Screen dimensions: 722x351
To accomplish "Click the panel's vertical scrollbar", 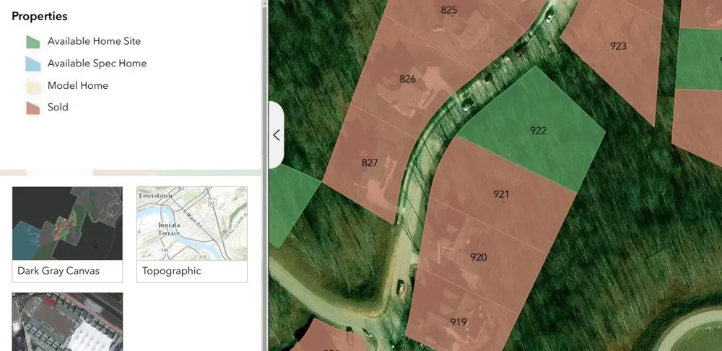I will (265, 175).
